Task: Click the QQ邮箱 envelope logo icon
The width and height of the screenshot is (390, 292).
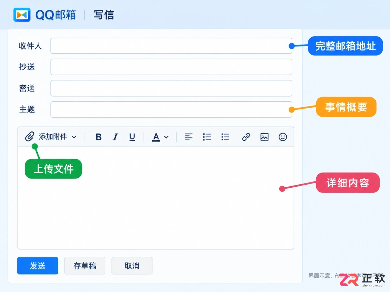Action: point(22,15)
